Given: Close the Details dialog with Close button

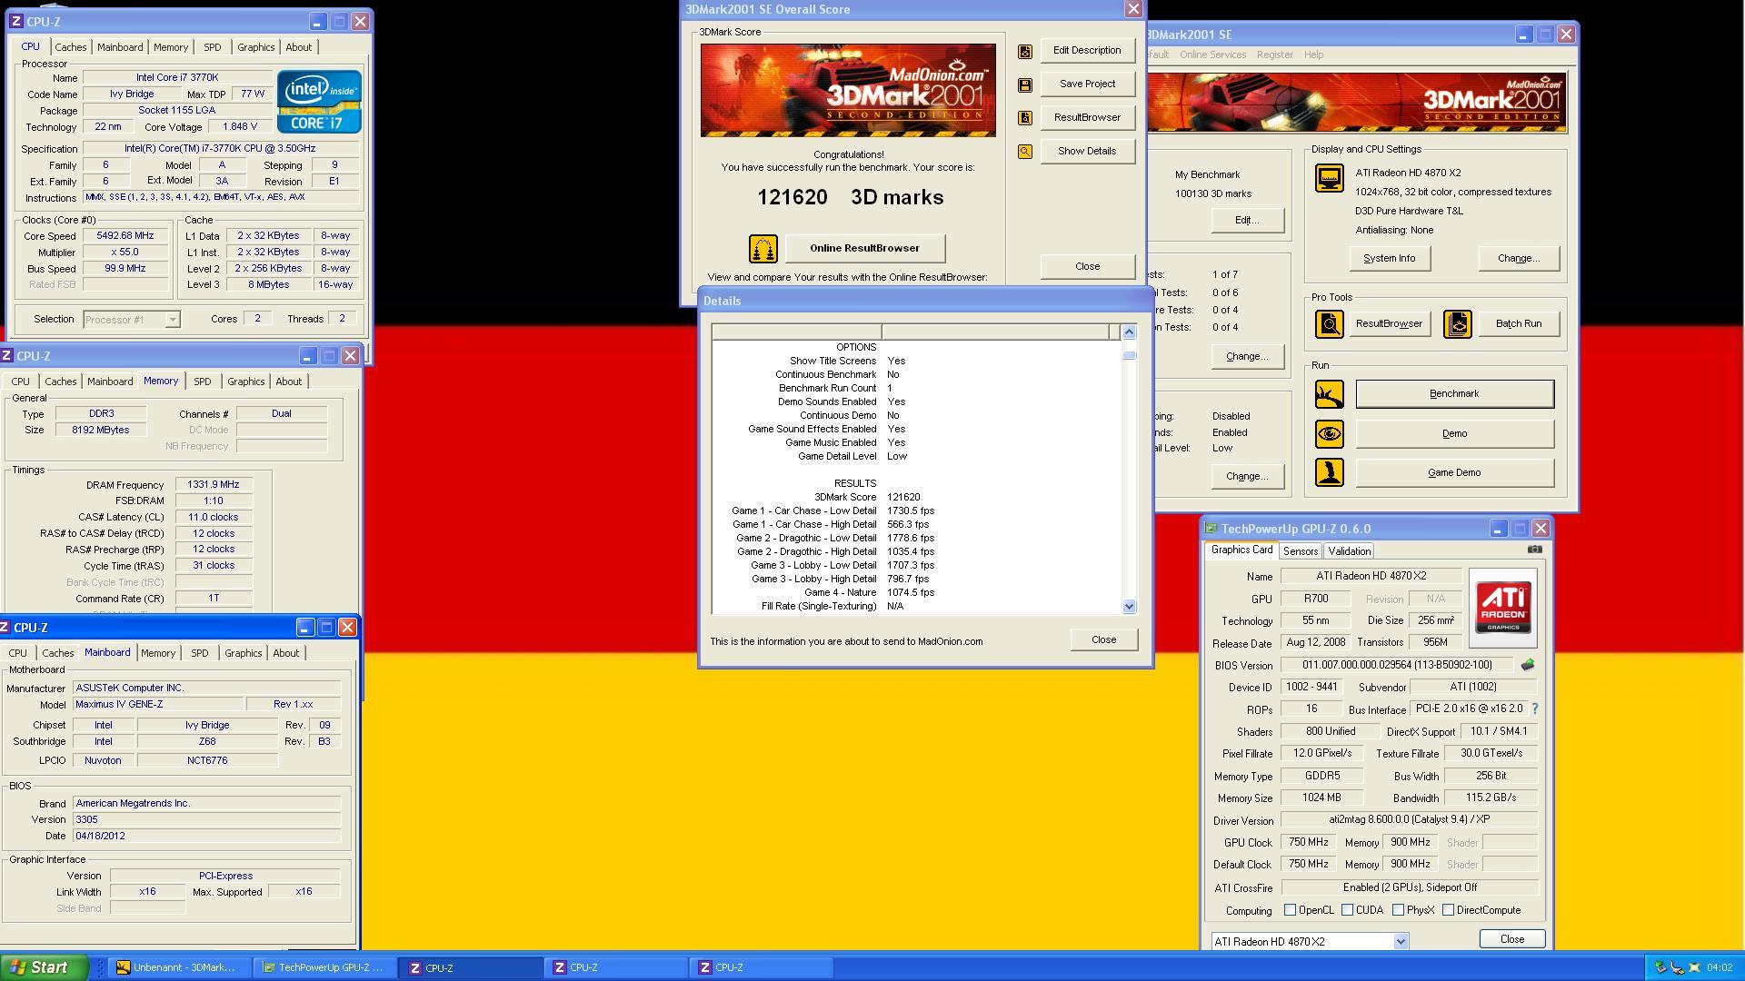Looking at the screenshot, I should coord(1103,639).
